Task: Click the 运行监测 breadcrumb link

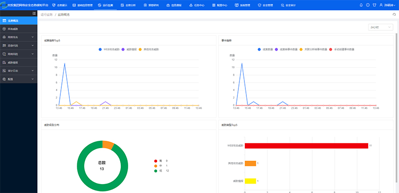Action: click(46, 15)
